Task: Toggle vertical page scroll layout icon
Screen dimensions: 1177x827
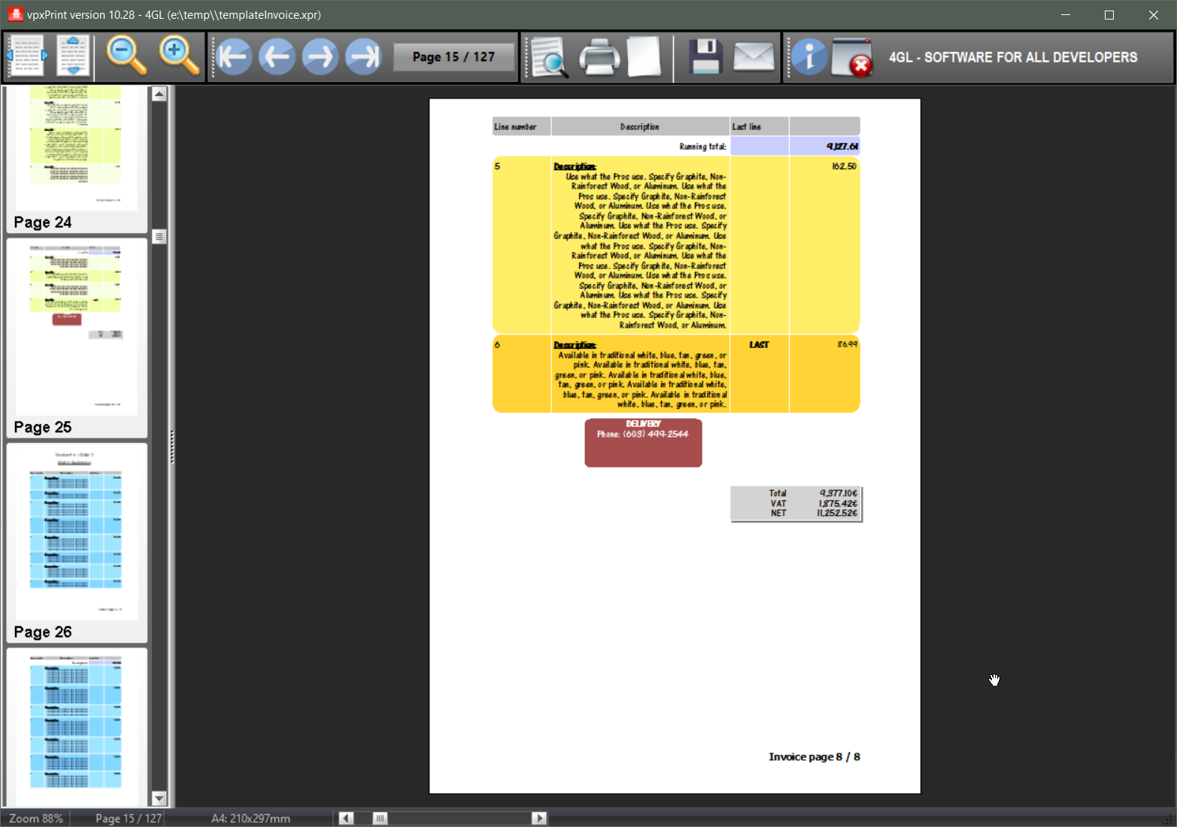Action: click(73, 56)
